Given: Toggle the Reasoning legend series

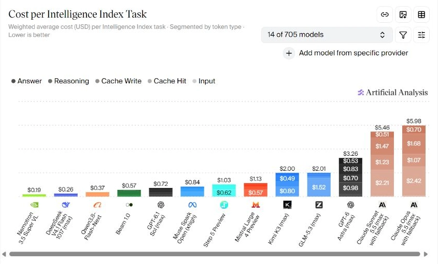Looking at the screenshot, I should pyautogui.click(x=68, y=81).
